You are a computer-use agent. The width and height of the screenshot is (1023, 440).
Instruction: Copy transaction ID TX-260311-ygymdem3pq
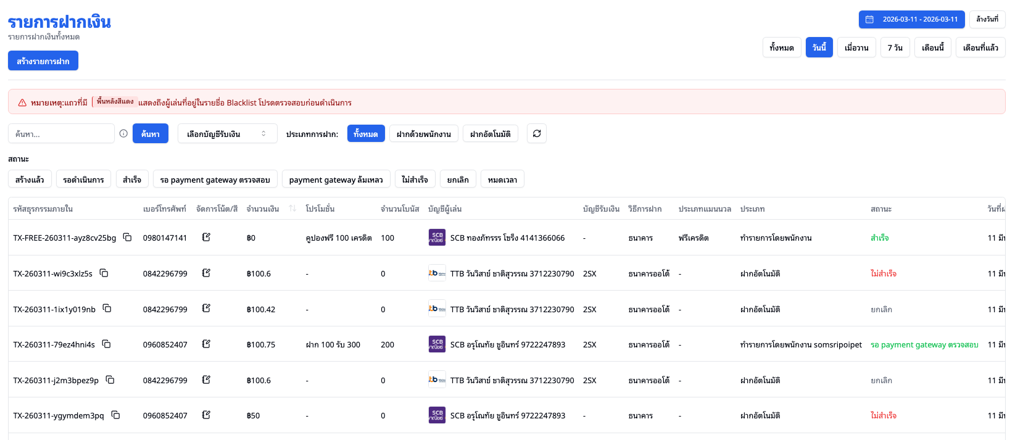(115, 415)
